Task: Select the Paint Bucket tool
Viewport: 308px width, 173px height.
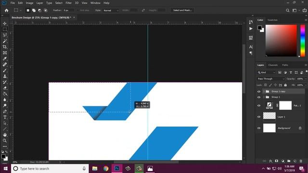Action: (x=5, y=94)
